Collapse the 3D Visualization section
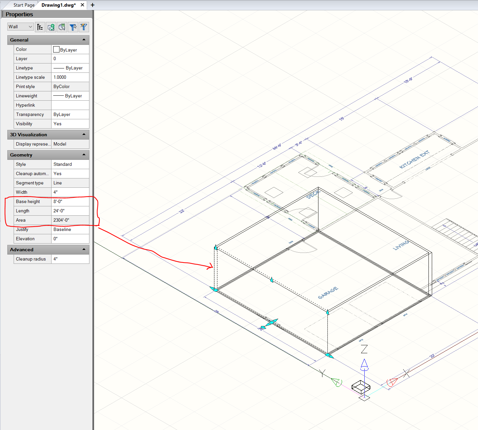 (x=84, y=135)
